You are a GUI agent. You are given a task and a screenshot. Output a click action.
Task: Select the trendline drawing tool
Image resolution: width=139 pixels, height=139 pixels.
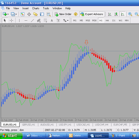[32, 20]
